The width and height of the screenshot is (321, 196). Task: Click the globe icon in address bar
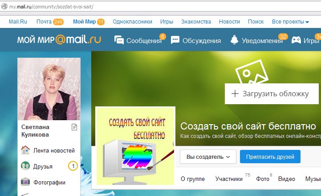point(4,6)
